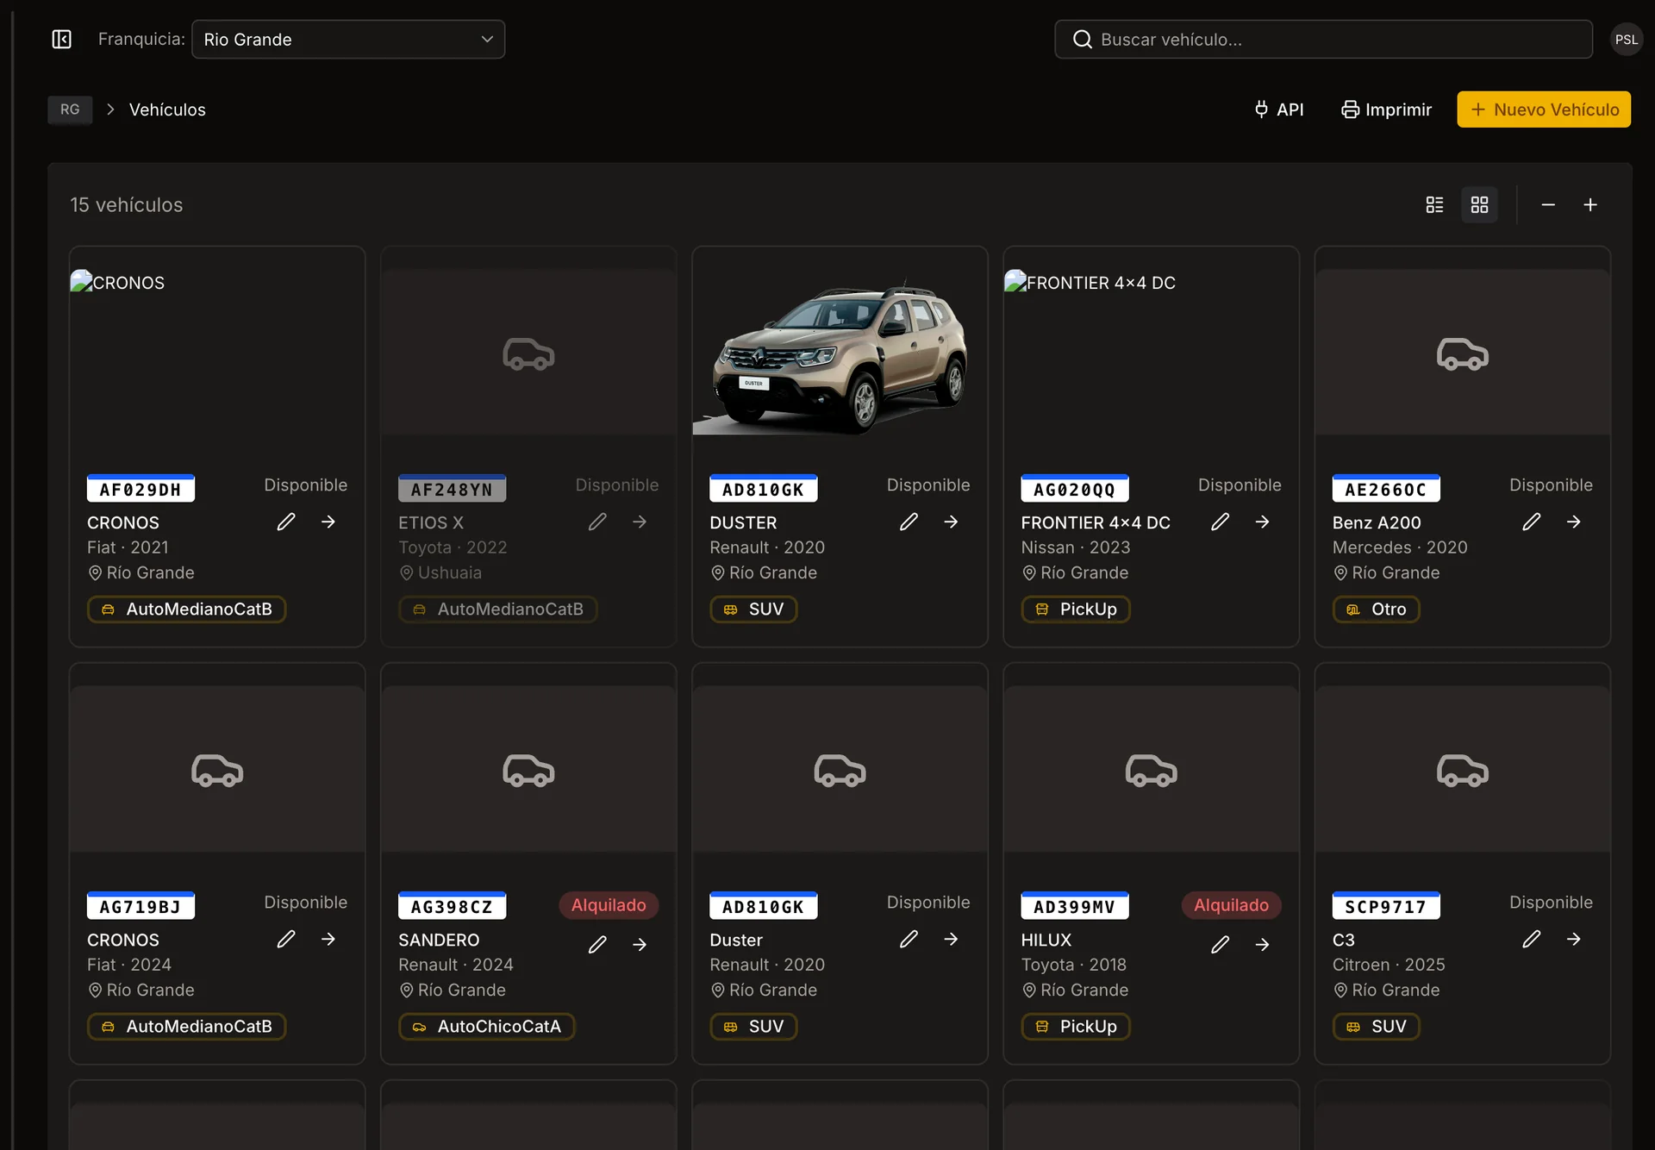1655x1150 pixels.
Task: Click the Imprimir print button
Action: pyautogui.click(x=1386, y=109)
